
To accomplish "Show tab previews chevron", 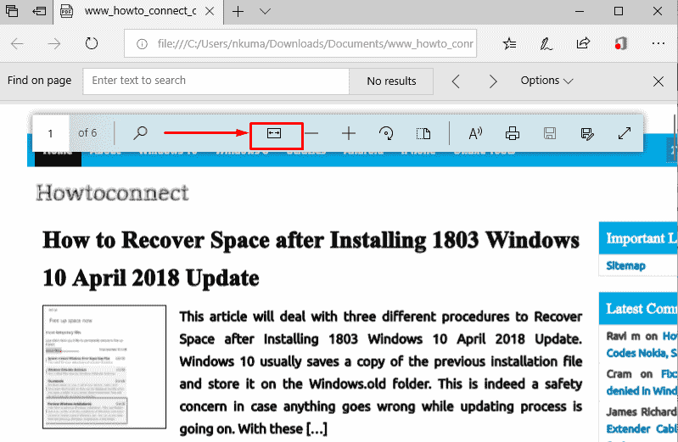I will (265, 11).
